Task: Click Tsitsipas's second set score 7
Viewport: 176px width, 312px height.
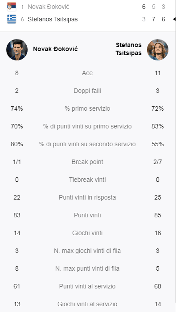Action: [x=153, y=19]
